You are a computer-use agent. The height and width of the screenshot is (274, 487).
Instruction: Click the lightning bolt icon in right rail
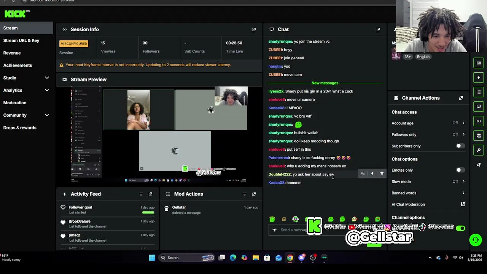[479, 78]
